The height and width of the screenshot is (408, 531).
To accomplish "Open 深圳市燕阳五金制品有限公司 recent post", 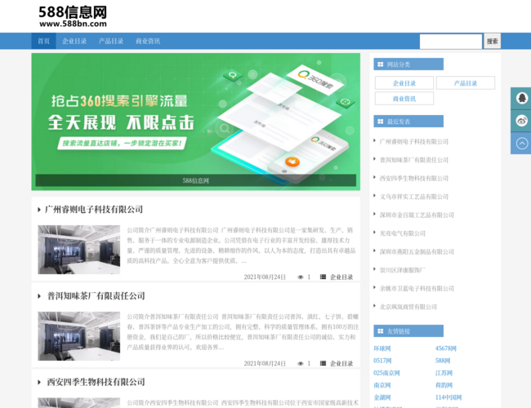I will point(417,251).
